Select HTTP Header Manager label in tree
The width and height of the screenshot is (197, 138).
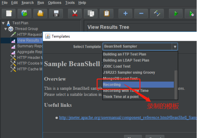pyautogui.click(x=30, y=57)
